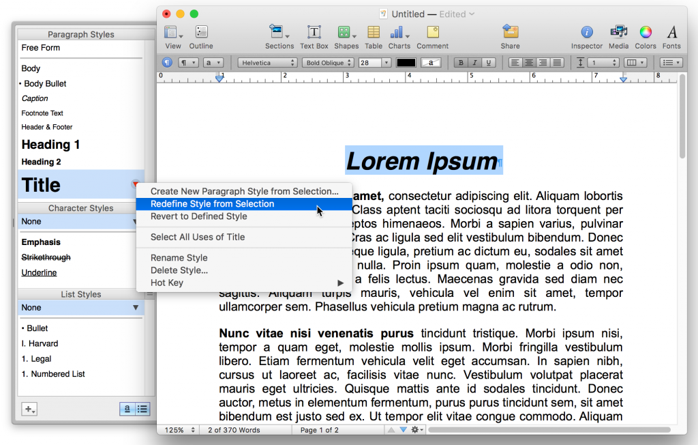The width and height of the screenshot is (698, 445).
Task: Toggle underline formatting button
Action: point(488,63)
